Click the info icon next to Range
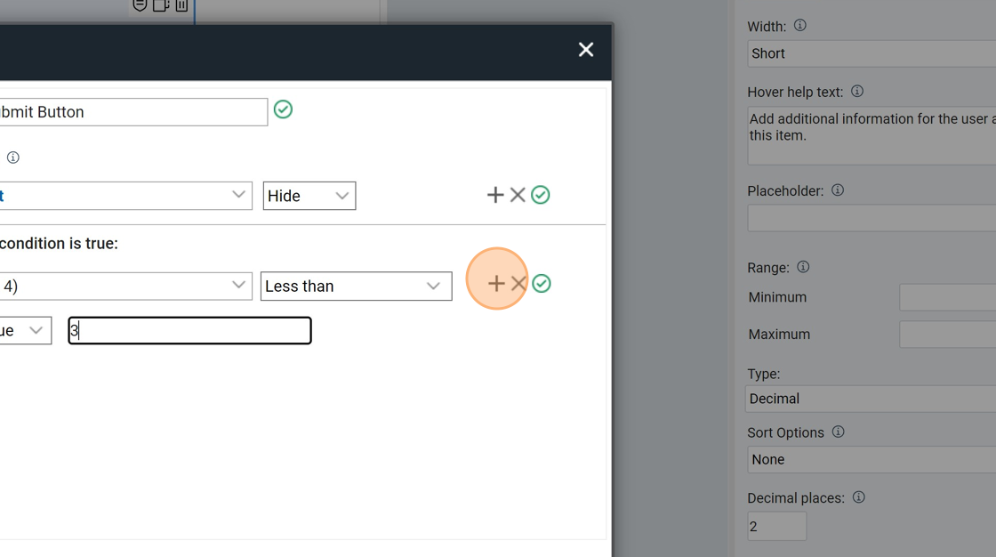 pyautogui.click(x=803, y=267)
